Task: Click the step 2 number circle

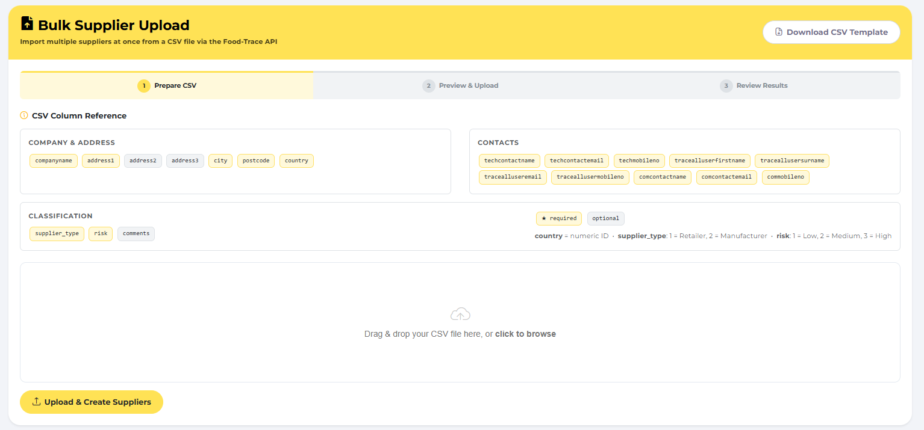Action: click(x=428, y=86)
